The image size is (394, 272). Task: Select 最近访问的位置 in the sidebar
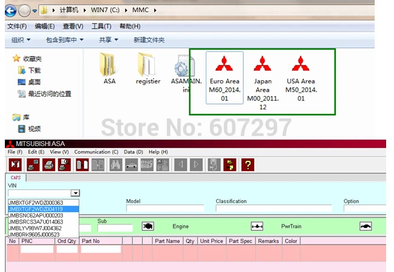(44, 94)
